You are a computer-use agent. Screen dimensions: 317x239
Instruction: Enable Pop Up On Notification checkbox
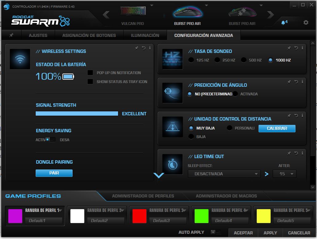click(90, 73)
